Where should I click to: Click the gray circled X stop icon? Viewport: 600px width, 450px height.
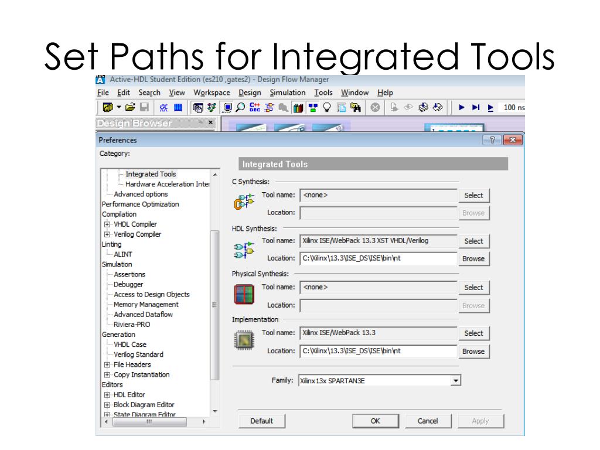pos(375,108)
